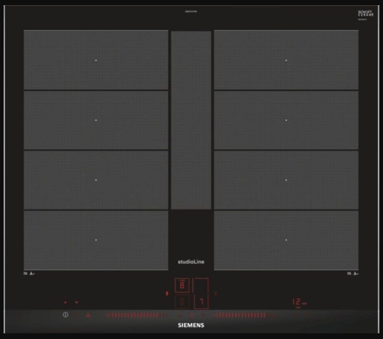Viewport: 383px width, 339px height.
Task: Tap the main power on/off symbol
Action: [x=65, y=315]
